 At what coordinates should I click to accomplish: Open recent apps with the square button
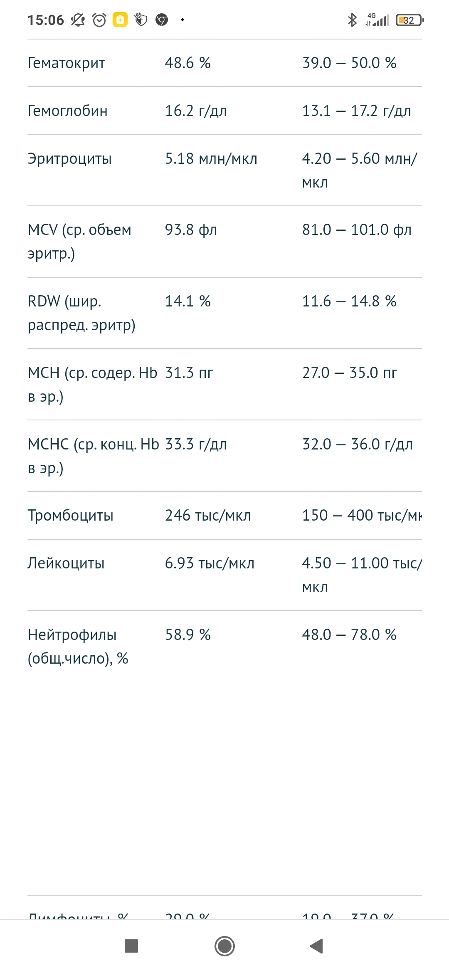tap(131, 946)
